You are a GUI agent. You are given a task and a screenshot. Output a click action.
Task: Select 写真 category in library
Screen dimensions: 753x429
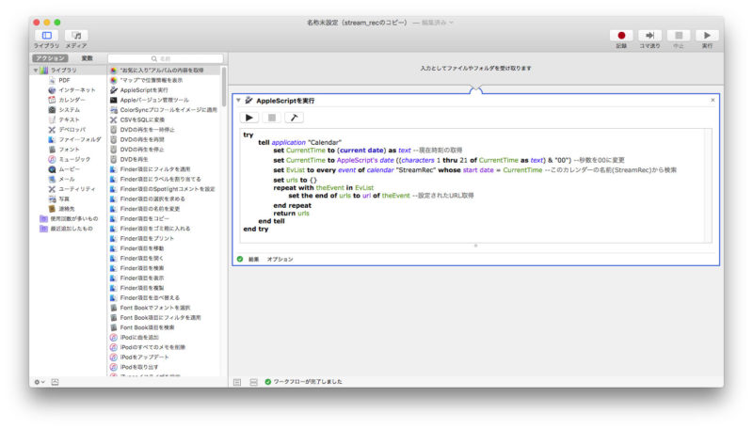click(x=58, y=199)
